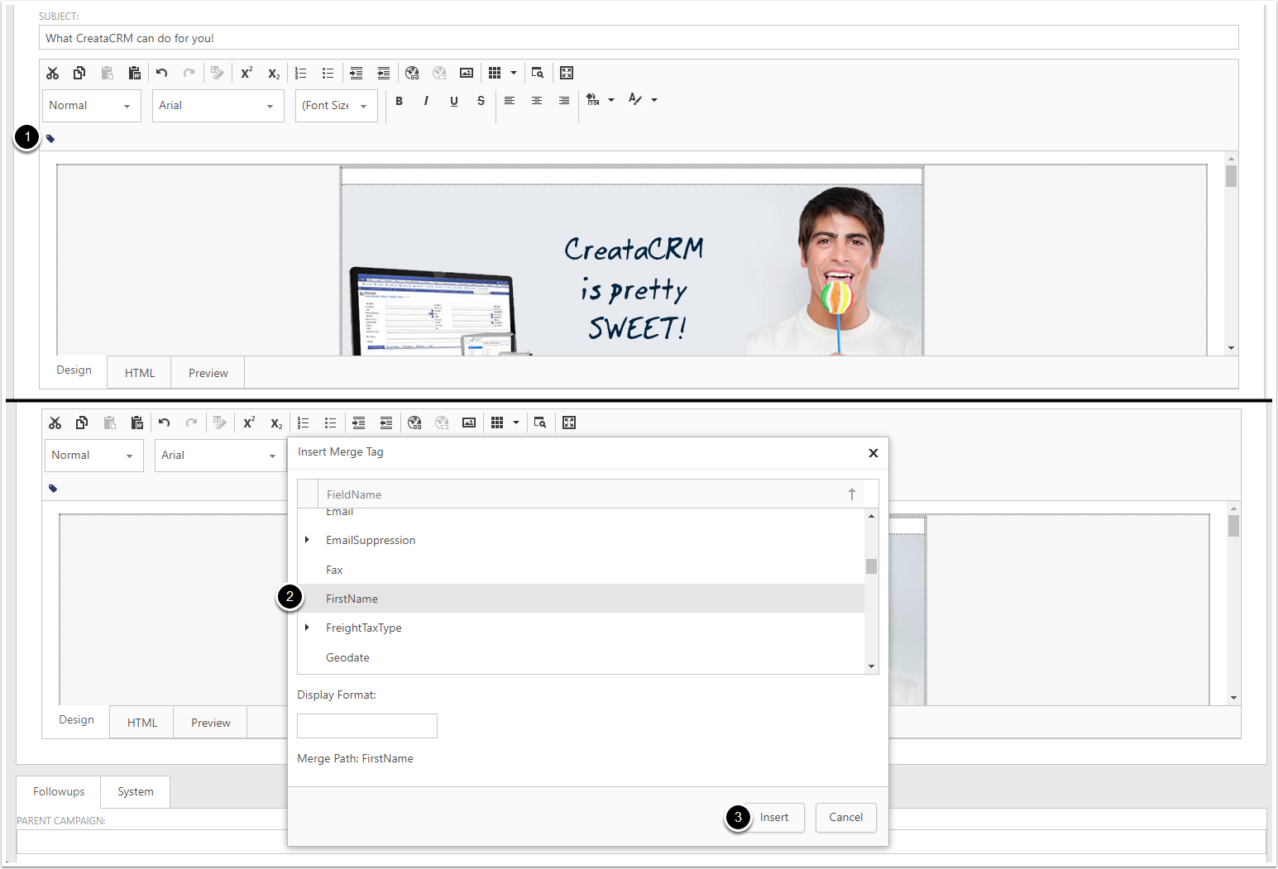Click Copy icon in top editor toolbar
The image size is (1278, 869).
tap(79, 73)
